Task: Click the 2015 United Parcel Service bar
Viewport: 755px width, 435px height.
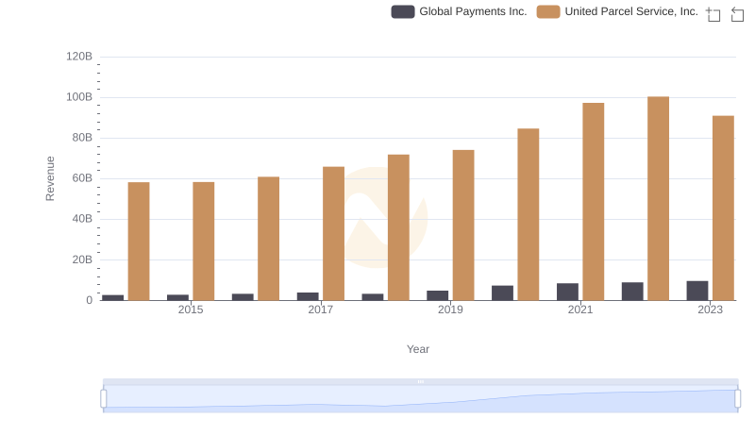Action: click(x=204, y=241)
